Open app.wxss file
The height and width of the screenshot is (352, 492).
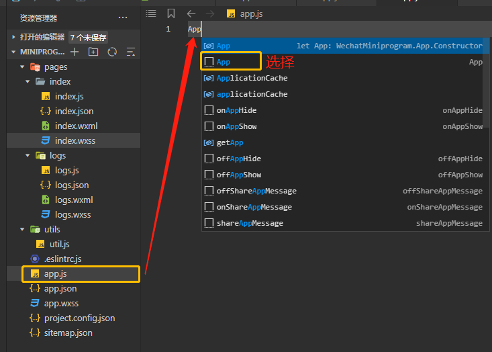coord(73,304)
